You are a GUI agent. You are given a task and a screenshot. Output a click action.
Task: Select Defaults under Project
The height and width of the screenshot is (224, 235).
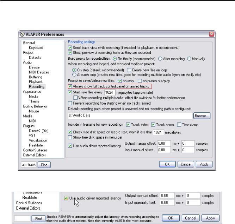pyautogui.click(x=35, y=58)
